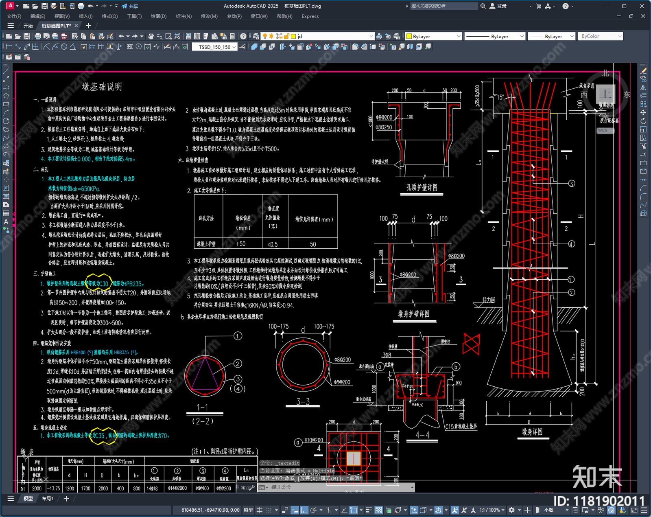The width and height of the screenshot is (651, 517).
Task: Toggle drawing grid display in status bar
Action: (x=259, y=510)
